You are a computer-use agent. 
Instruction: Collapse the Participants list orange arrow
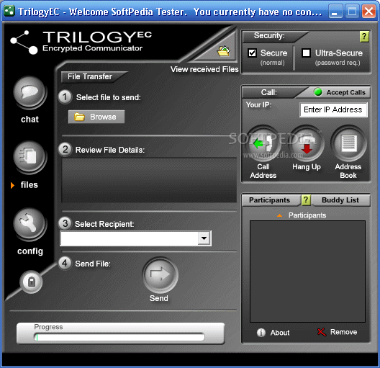pos(280,215)
